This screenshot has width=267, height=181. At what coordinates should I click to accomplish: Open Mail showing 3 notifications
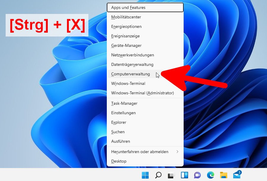(x=236, y=175)
